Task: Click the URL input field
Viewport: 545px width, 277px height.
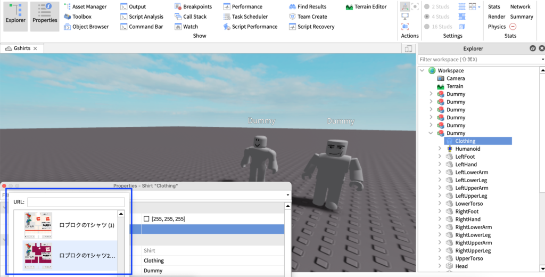Action: tap(76, 202)
